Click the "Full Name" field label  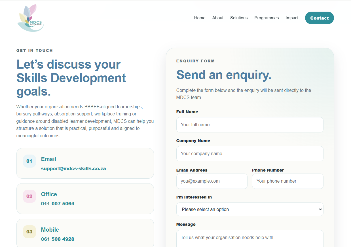[187, 112]
